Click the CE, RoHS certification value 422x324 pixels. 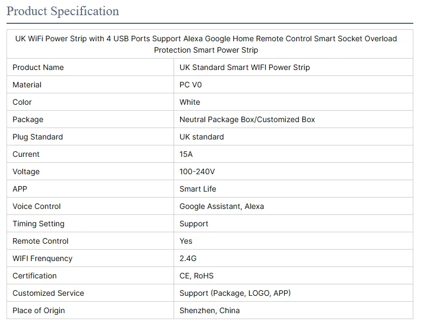tap(196, 276)
